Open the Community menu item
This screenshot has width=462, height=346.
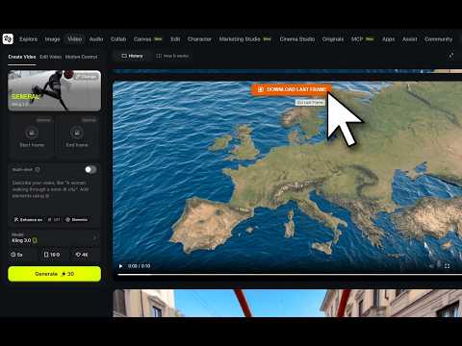(439, 39)
